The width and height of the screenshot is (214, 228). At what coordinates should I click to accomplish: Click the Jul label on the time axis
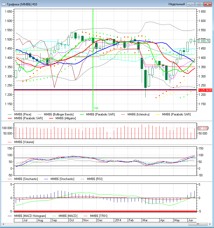26,220
